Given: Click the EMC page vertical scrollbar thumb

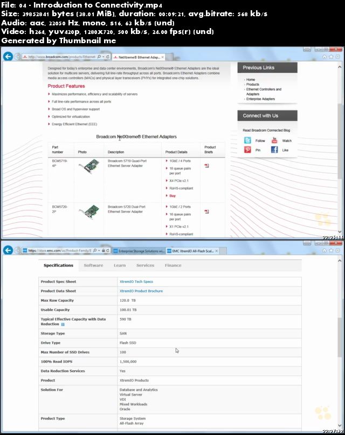Looking at the screenshot, I should pos(340,337).
